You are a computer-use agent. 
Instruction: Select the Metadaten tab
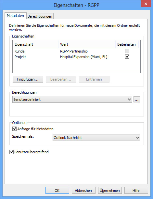(15, 16)
